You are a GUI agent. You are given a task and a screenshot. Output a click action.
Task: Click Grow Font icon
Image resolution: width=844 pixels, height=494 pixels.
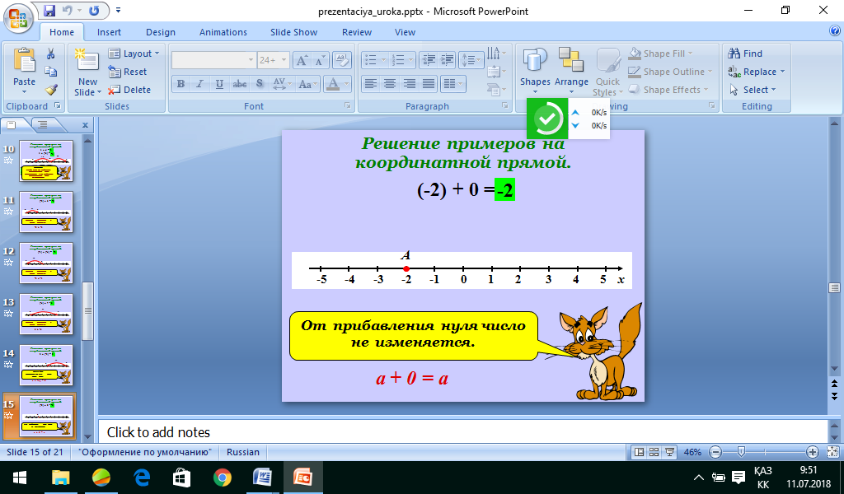click(x=302, y=60)
